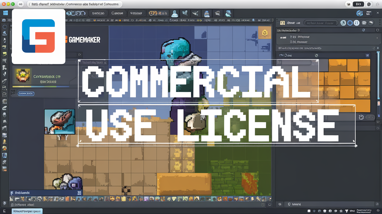Click the pause-style round button in the right panel
382x214 pixels.
(357, 23)
